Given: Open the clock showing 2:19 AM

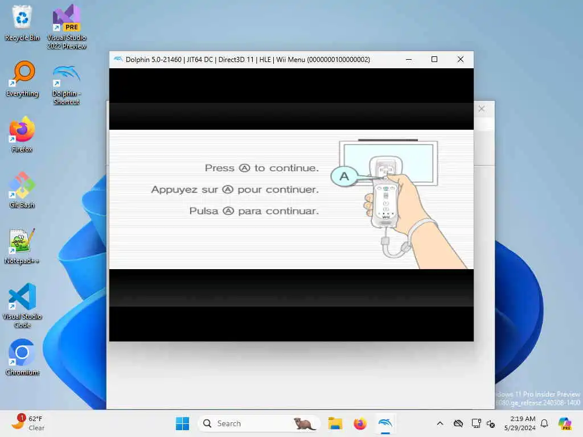Looking at the screenshot, I should pyautogui.click(x=520, y=423).
